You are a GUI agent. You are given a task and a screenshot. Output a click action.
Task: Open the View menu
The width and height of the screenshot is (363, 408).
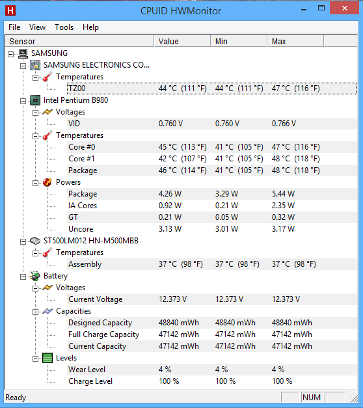(37, 27)
